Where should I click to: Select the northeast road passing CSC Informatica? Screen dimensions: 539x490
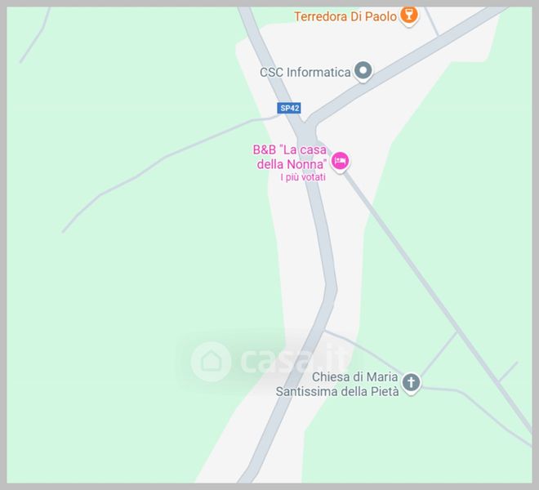(x=406, y=66)
